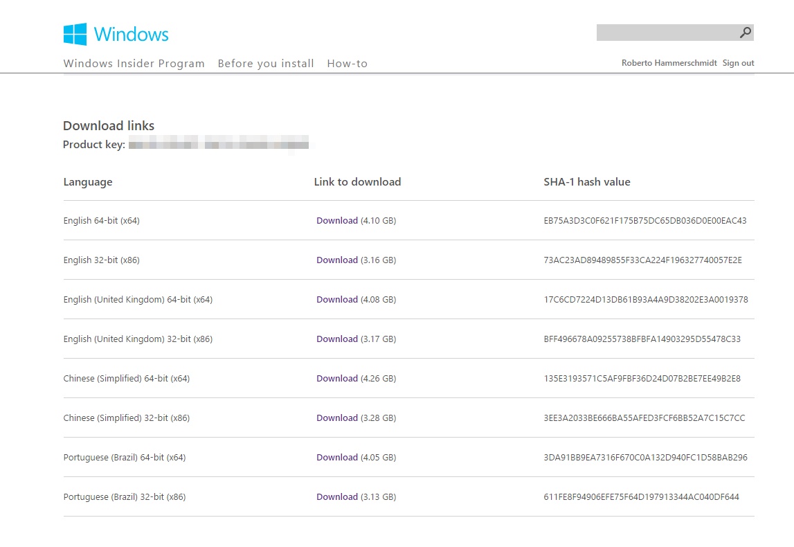Screen dimensions: 794x547
Task: Open the How-to menu item
Action: tap(348, 63)
